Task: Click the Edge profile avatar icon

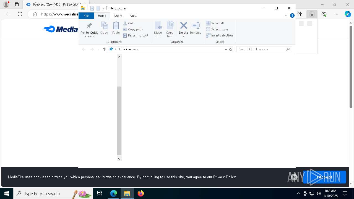Action: click(6, 4)
